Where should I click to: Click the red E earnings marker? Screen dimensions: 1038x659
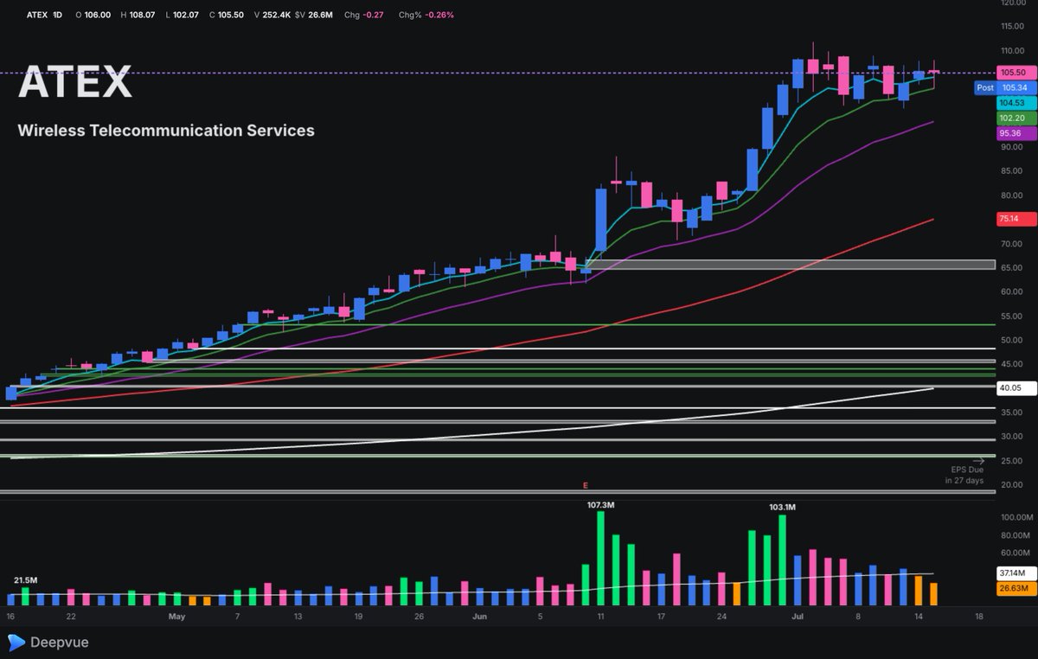click(x=586, y=486)
